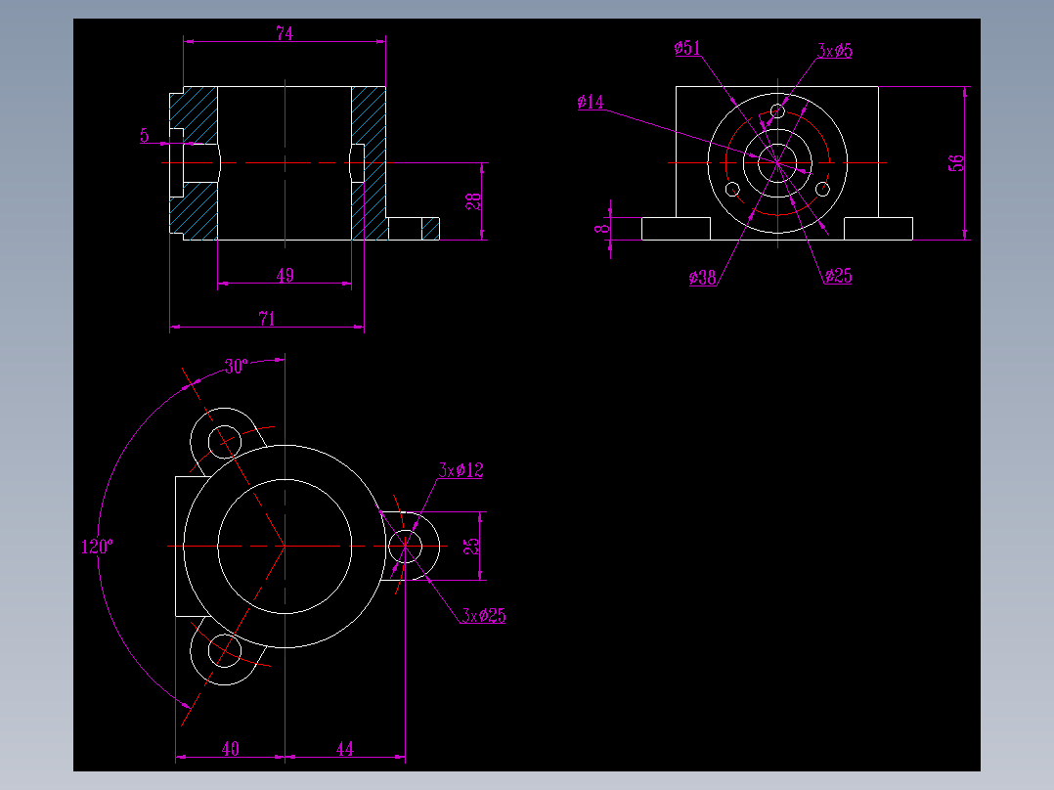Select the 3xø5 hole annotation

pyautogui.click(x=835, y=51)
